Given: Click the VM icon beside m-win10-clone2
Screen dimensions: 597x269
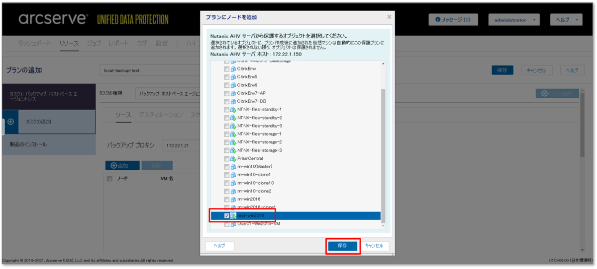Looking at the screenshot, I should coord(233,191).
